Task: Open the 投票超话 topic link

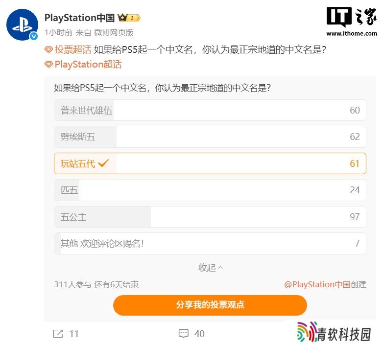Action: [73, 49]
